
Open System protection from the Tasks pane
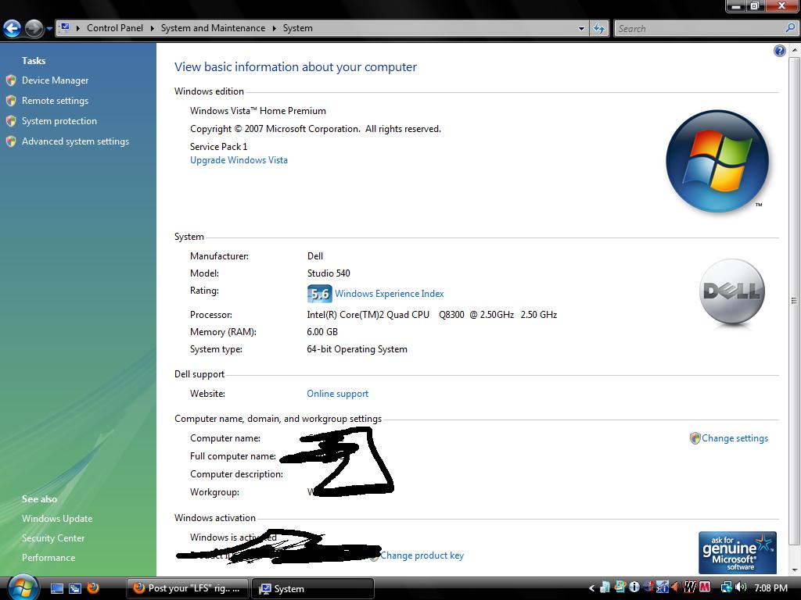point(59,121)
